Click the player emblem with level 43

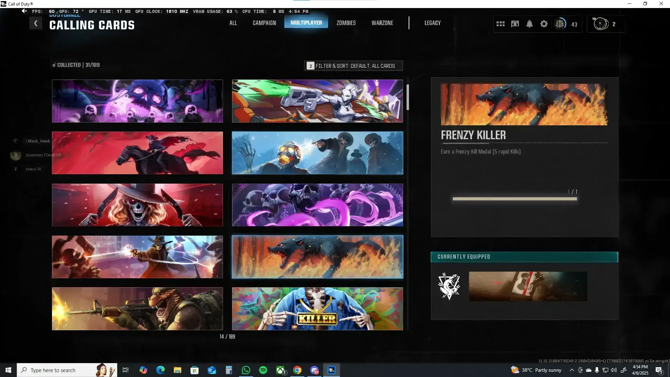click(560, 24)
